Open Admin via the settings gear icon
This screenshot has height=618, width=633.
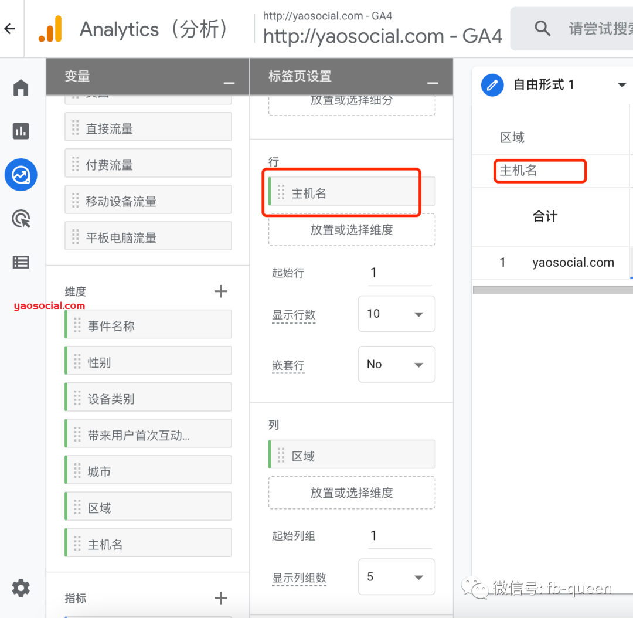click(x=21, y=588)
